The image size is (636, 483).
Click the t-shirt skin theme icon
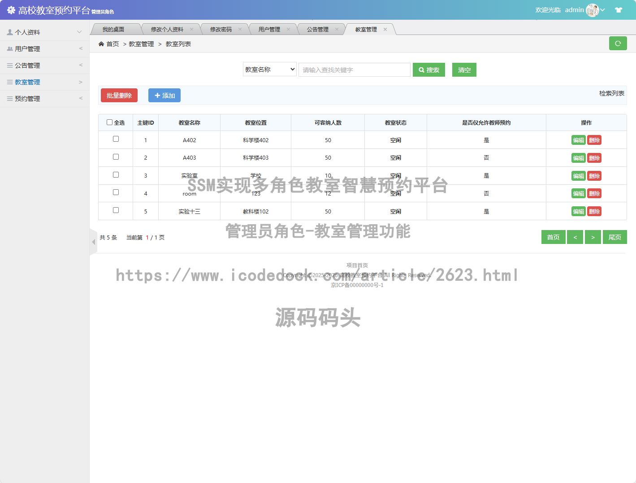(619, 10)
